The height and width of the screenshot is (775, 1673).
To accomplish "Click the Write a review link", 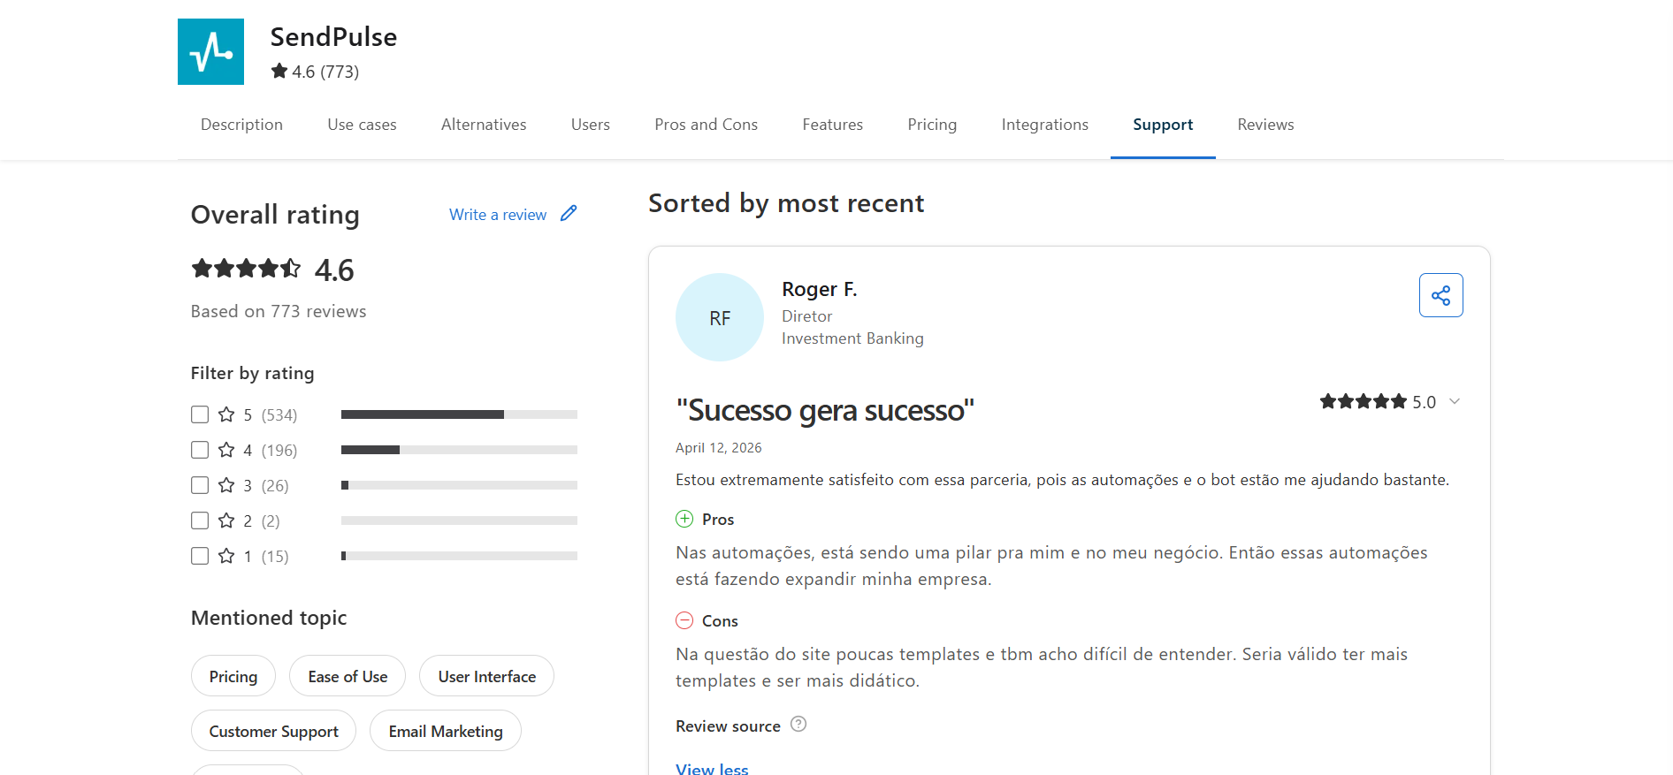I will [498, 215].
